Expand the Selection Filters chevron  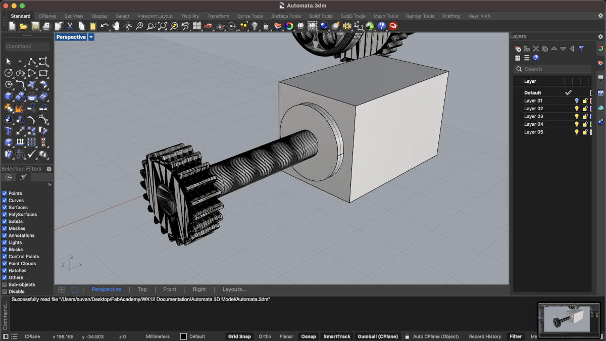(49, 185)
